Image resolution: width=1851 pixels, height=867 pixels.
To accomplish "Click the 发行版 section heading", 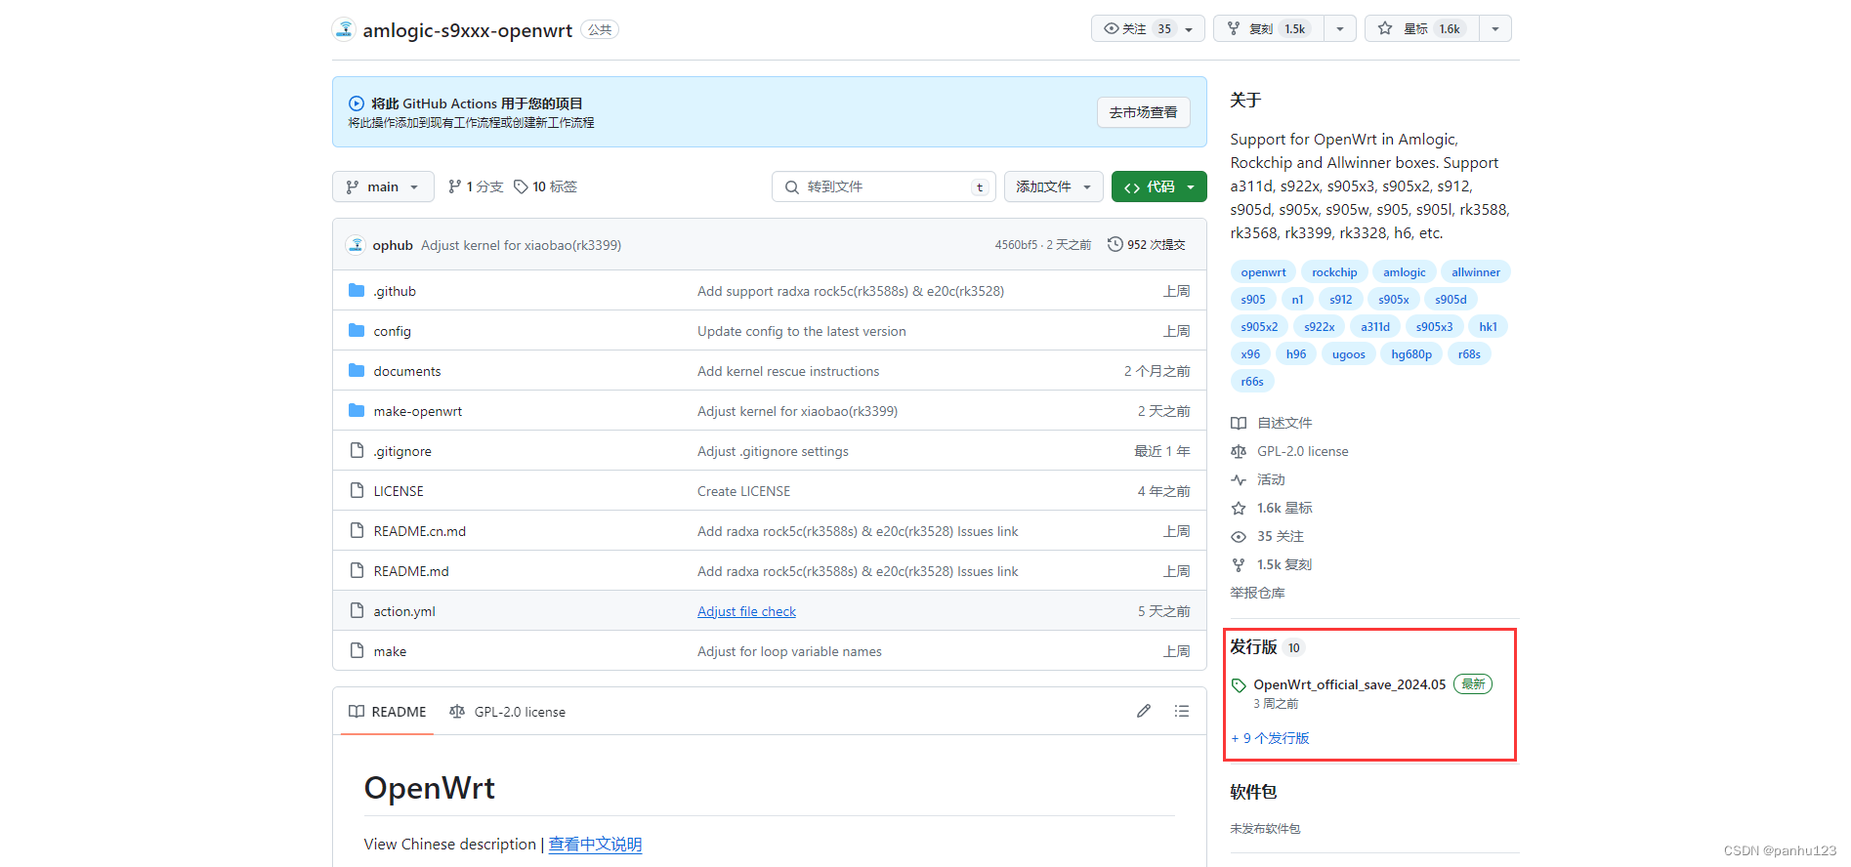I will tap(1253, 646).
